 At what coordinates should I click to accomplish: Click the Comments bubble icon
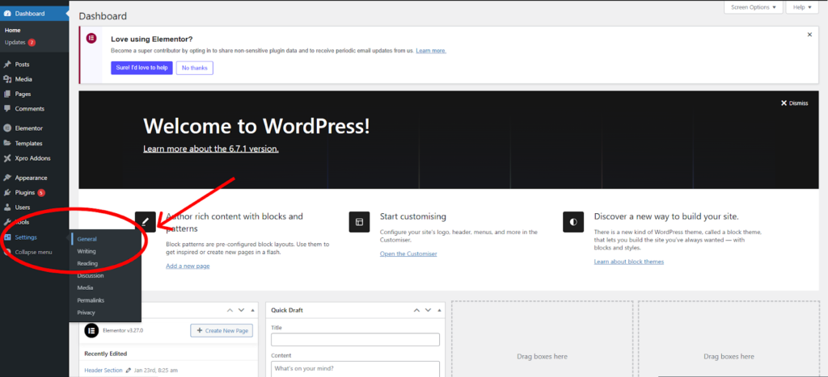coord(7,108)
